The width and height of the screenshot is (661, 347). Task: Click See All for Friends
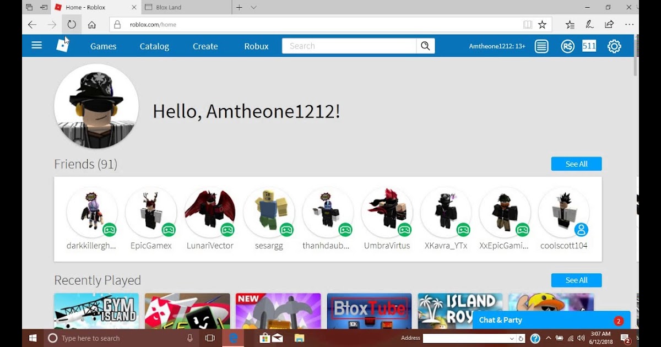576,164
